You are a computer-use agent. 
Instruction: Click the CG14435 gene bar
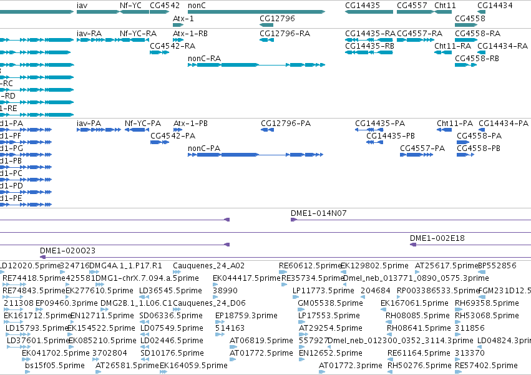click(369, 12)
